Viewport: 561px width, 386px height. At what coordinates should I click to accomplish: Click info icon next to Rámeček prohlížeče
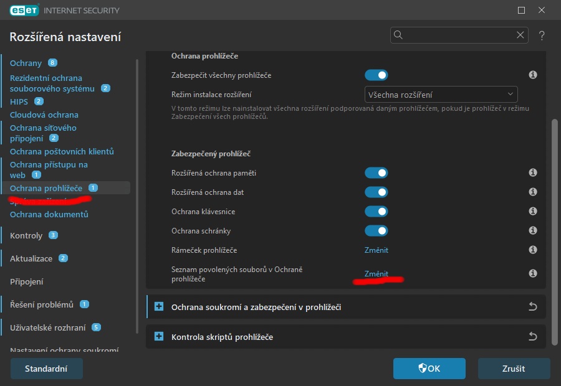(533, 250)
